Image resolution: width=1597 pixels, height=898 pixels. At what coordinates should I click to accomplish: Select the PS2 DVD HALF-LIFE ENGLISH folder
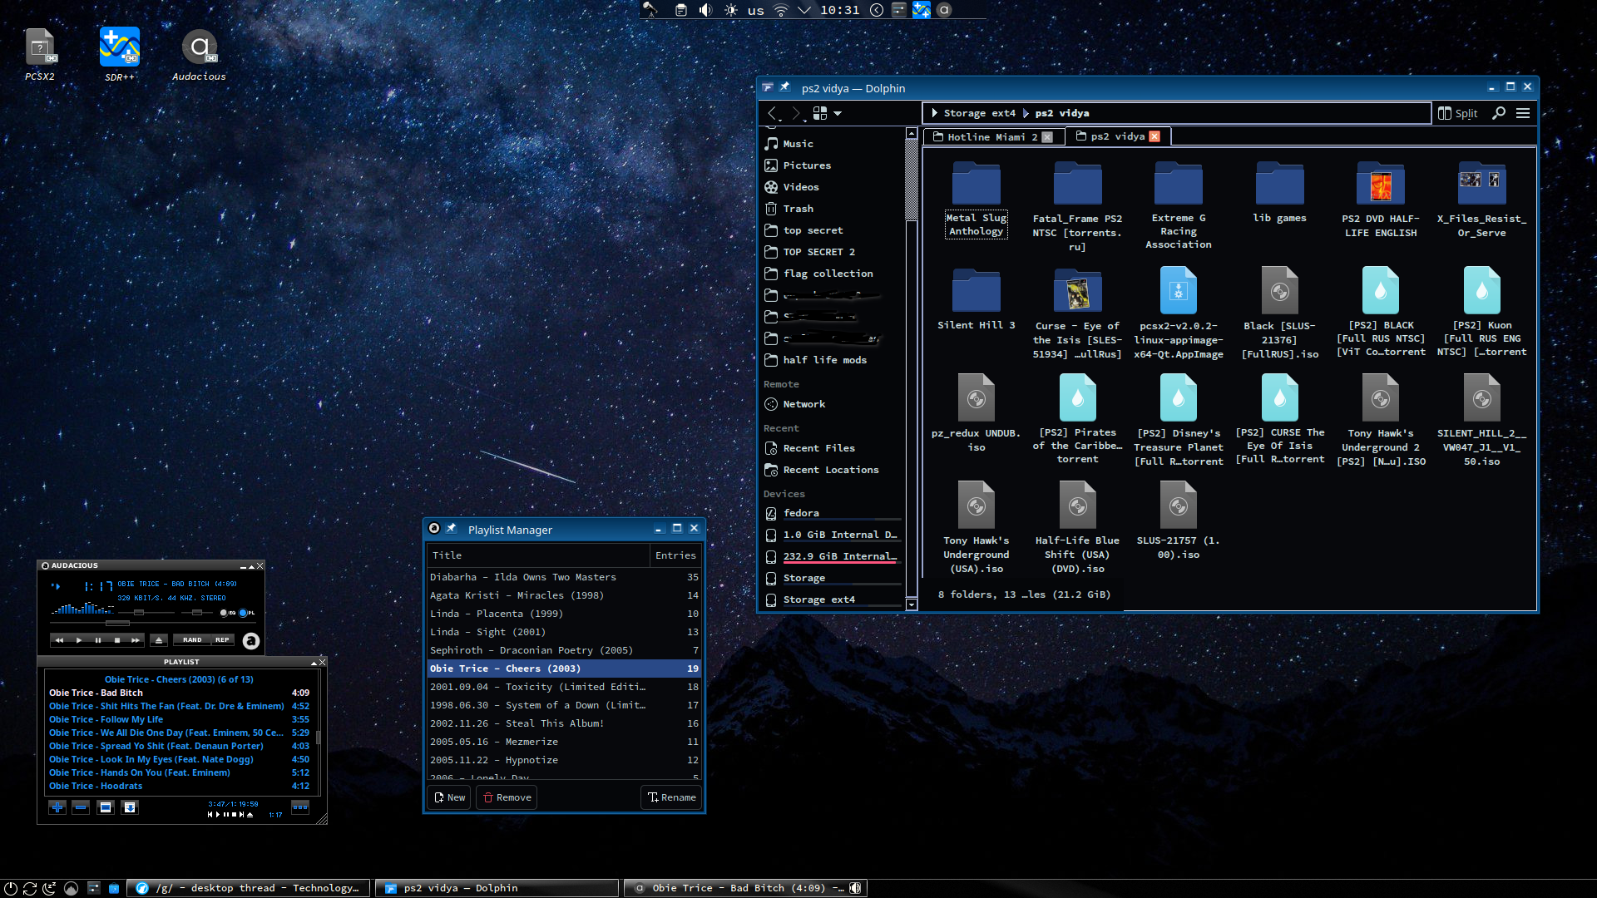click(x=1381, y=200)
